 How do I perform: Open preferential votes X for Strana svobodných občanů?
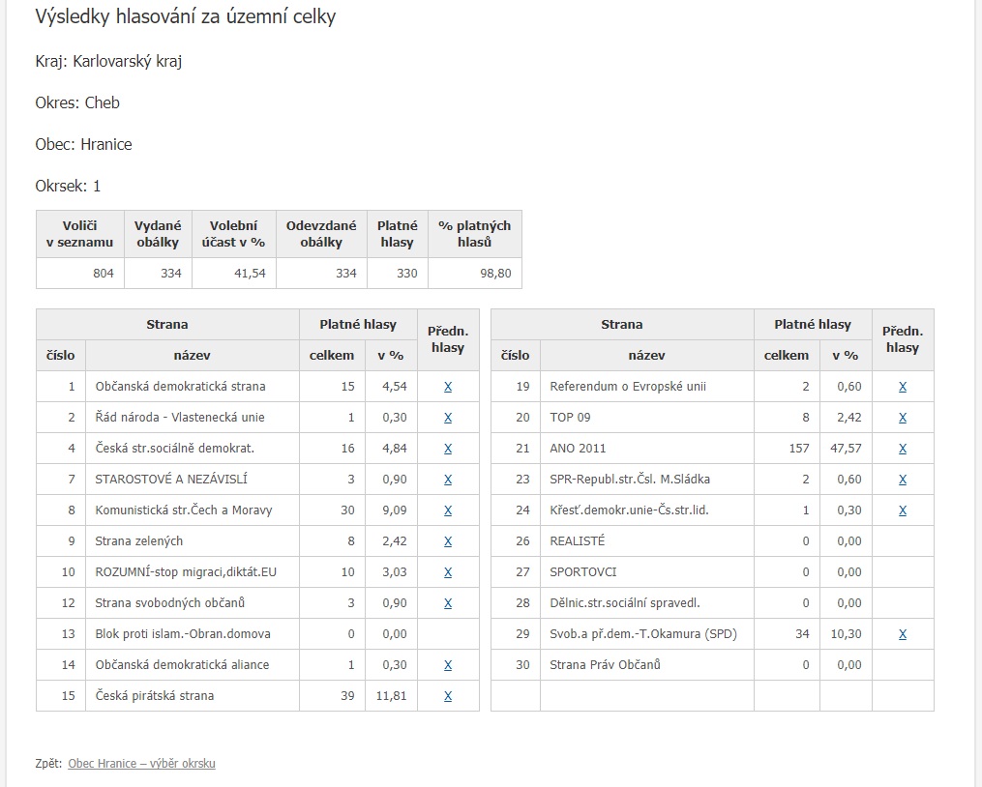tap(448, 603)
